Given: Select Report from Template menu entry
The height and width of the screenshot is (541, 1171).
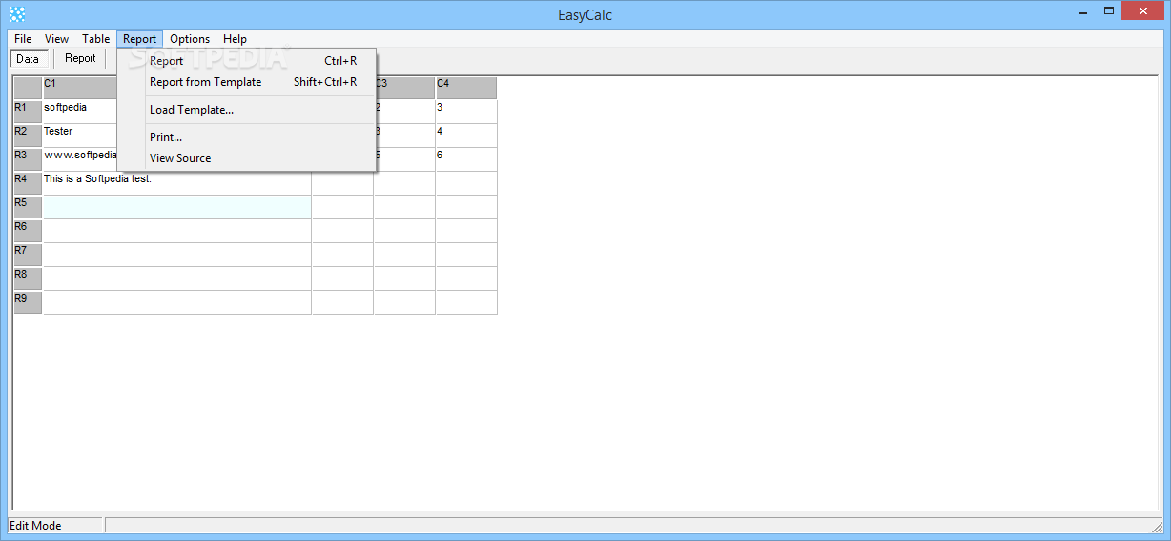Looking at the screenshot, I should (247, 82).
